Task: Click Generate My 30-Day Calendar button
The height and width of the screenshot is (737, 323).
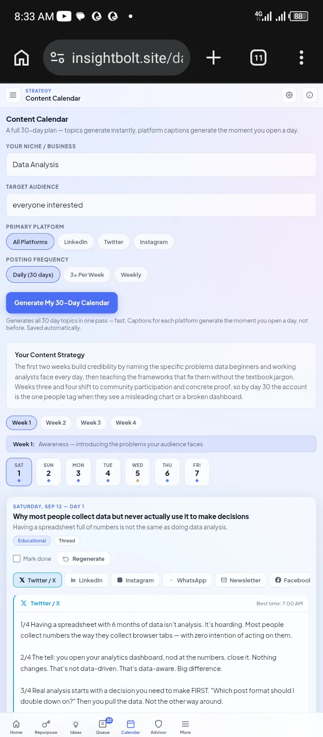Action: [x=62, y=303]
